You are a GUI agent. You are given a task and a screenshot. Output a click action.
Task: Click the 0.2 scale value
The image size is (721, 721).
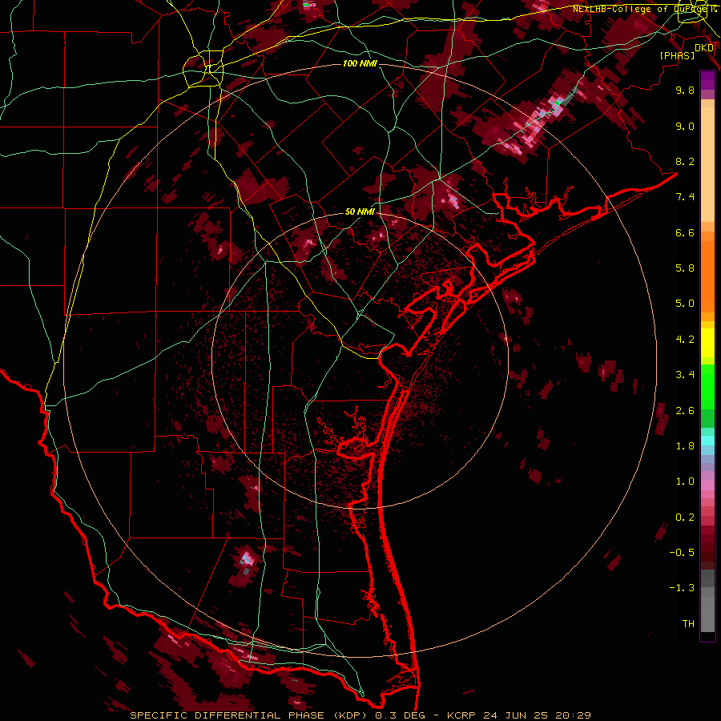685,518
